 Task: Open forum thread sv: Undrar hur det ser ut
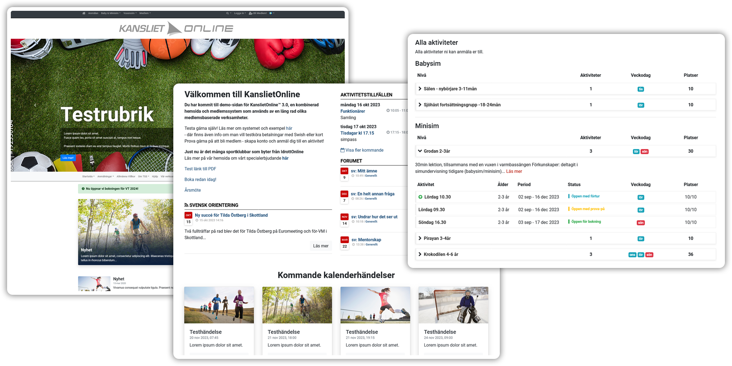[374, 217]
